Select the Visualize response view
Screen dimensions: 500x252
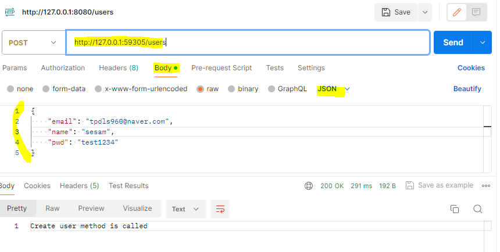click(137, 208)
